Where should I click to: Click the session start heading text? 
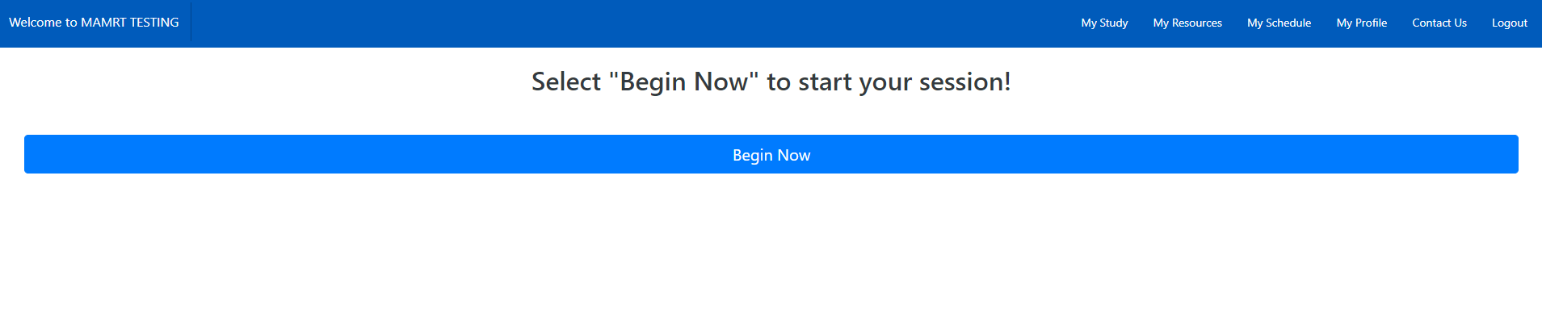pos(771,82)
